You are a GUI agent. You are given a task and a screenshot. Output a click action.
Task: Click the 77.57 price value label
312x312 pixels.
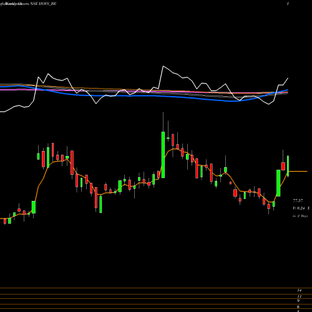click(298, 201)
